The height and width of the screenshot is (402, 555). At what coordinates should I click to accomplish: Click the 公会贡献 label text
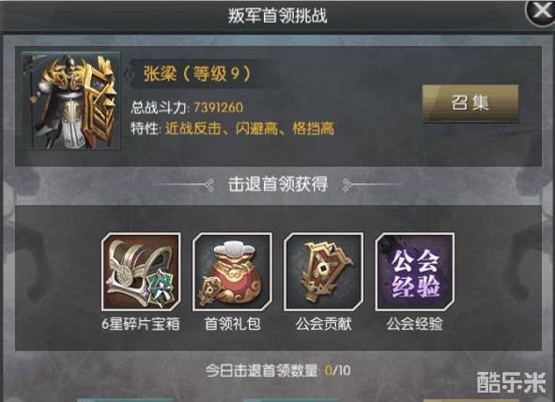[323, 324]
